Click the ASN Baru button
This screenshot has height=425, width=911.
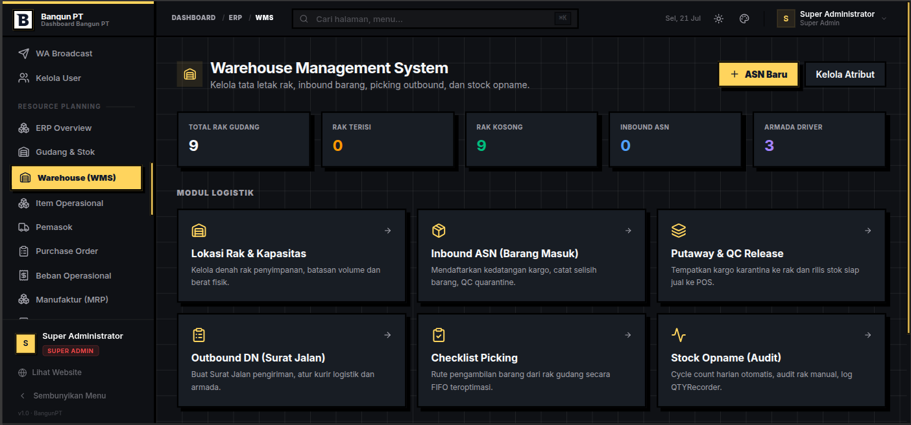759,75
